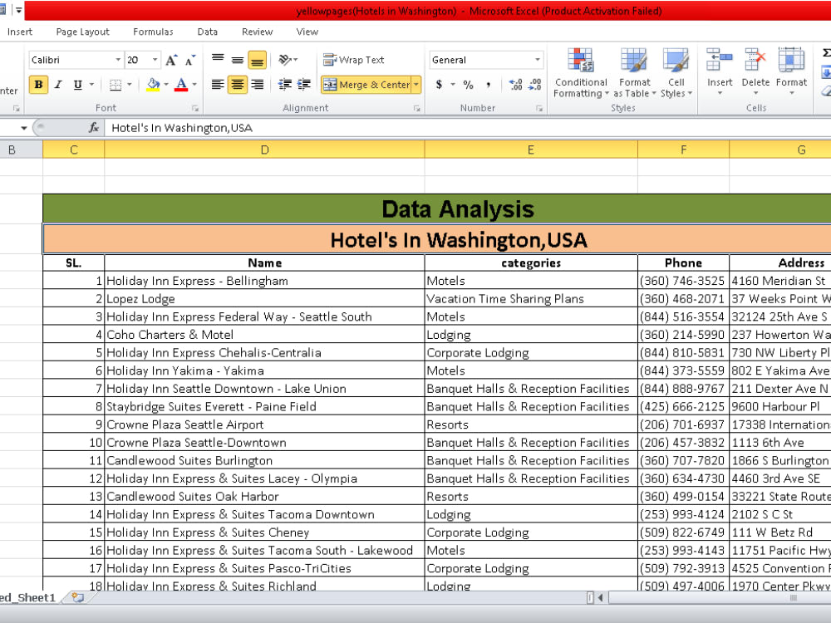
Task: Decrease indent with the outdent icon
Action: click(x=285, y=84)
